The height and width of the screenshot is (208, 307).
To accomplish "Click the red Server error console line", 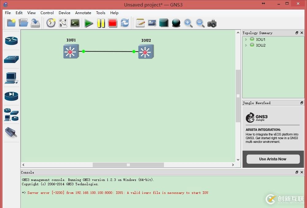I will (x=118, y=193).
